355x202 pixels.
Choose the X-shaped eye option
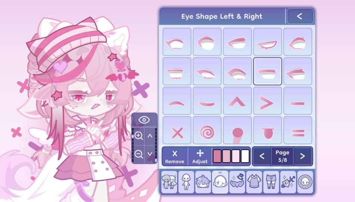click(x=177, y=130)
